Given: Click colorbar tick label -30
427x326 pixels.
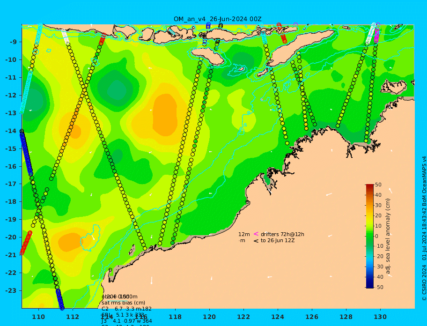Looking at the screenshot, I should [x=379, y=267].
